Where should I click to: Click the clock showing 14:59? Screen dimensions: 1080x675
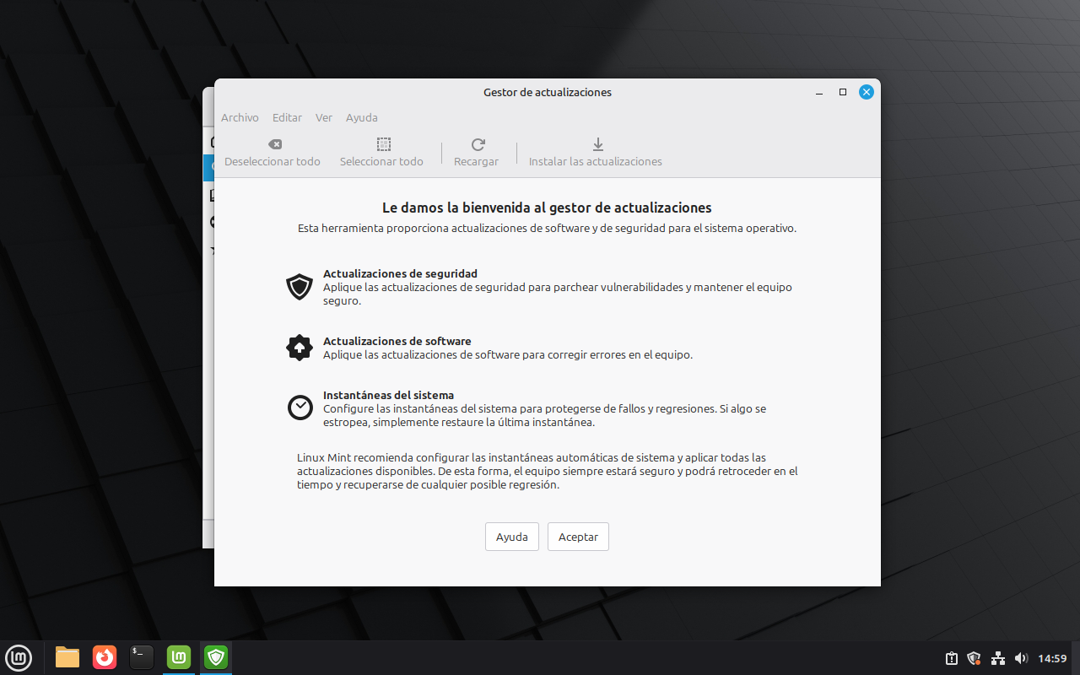click(1052, 658)
